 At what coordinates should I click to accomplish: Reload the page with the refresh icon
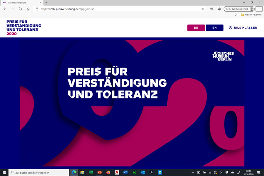click(20, 9)
